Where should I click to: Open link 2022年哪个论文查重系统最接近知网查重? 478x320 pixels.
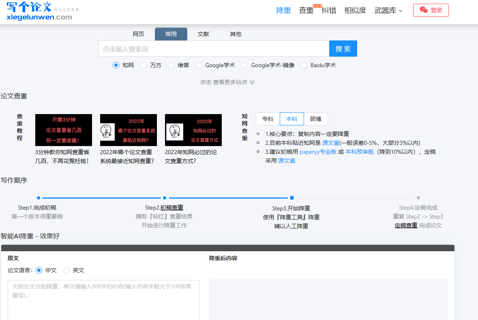(x=127, y=156)
